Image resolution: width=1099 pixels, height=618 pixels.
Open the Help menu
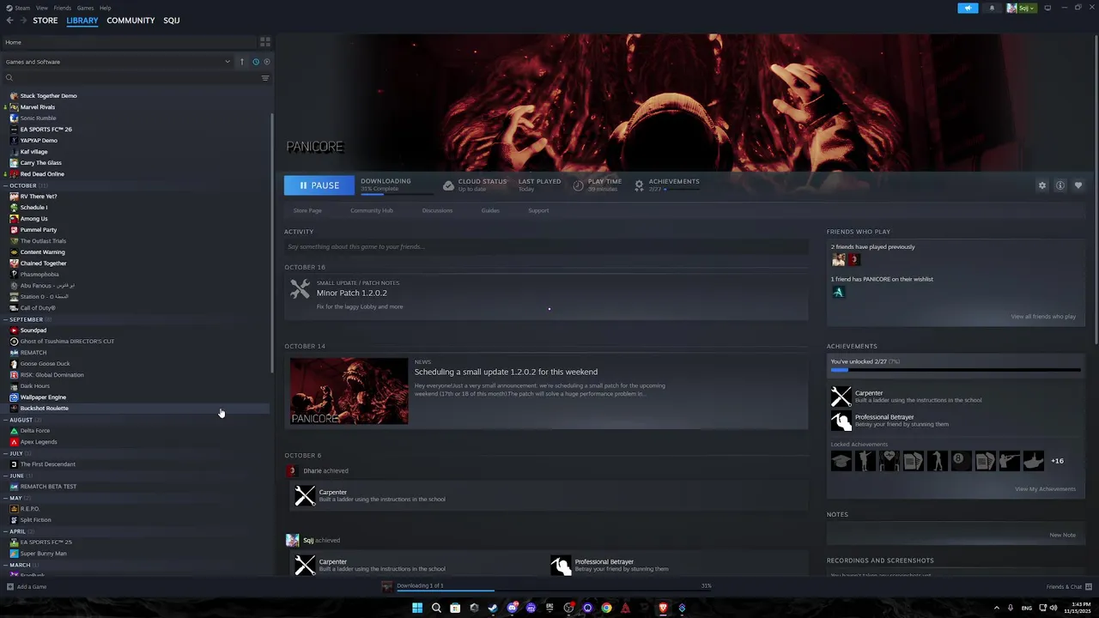(105, 8)
